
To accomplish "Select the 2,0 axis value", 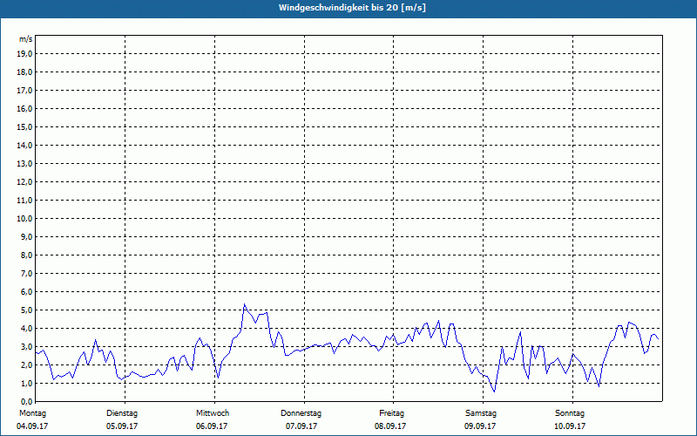I will 27,364.
